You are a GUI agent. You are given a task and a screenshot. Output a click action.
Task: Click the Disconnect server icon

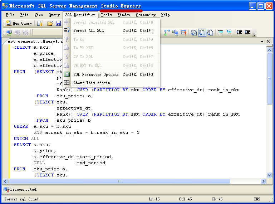(x=17, y=33)
